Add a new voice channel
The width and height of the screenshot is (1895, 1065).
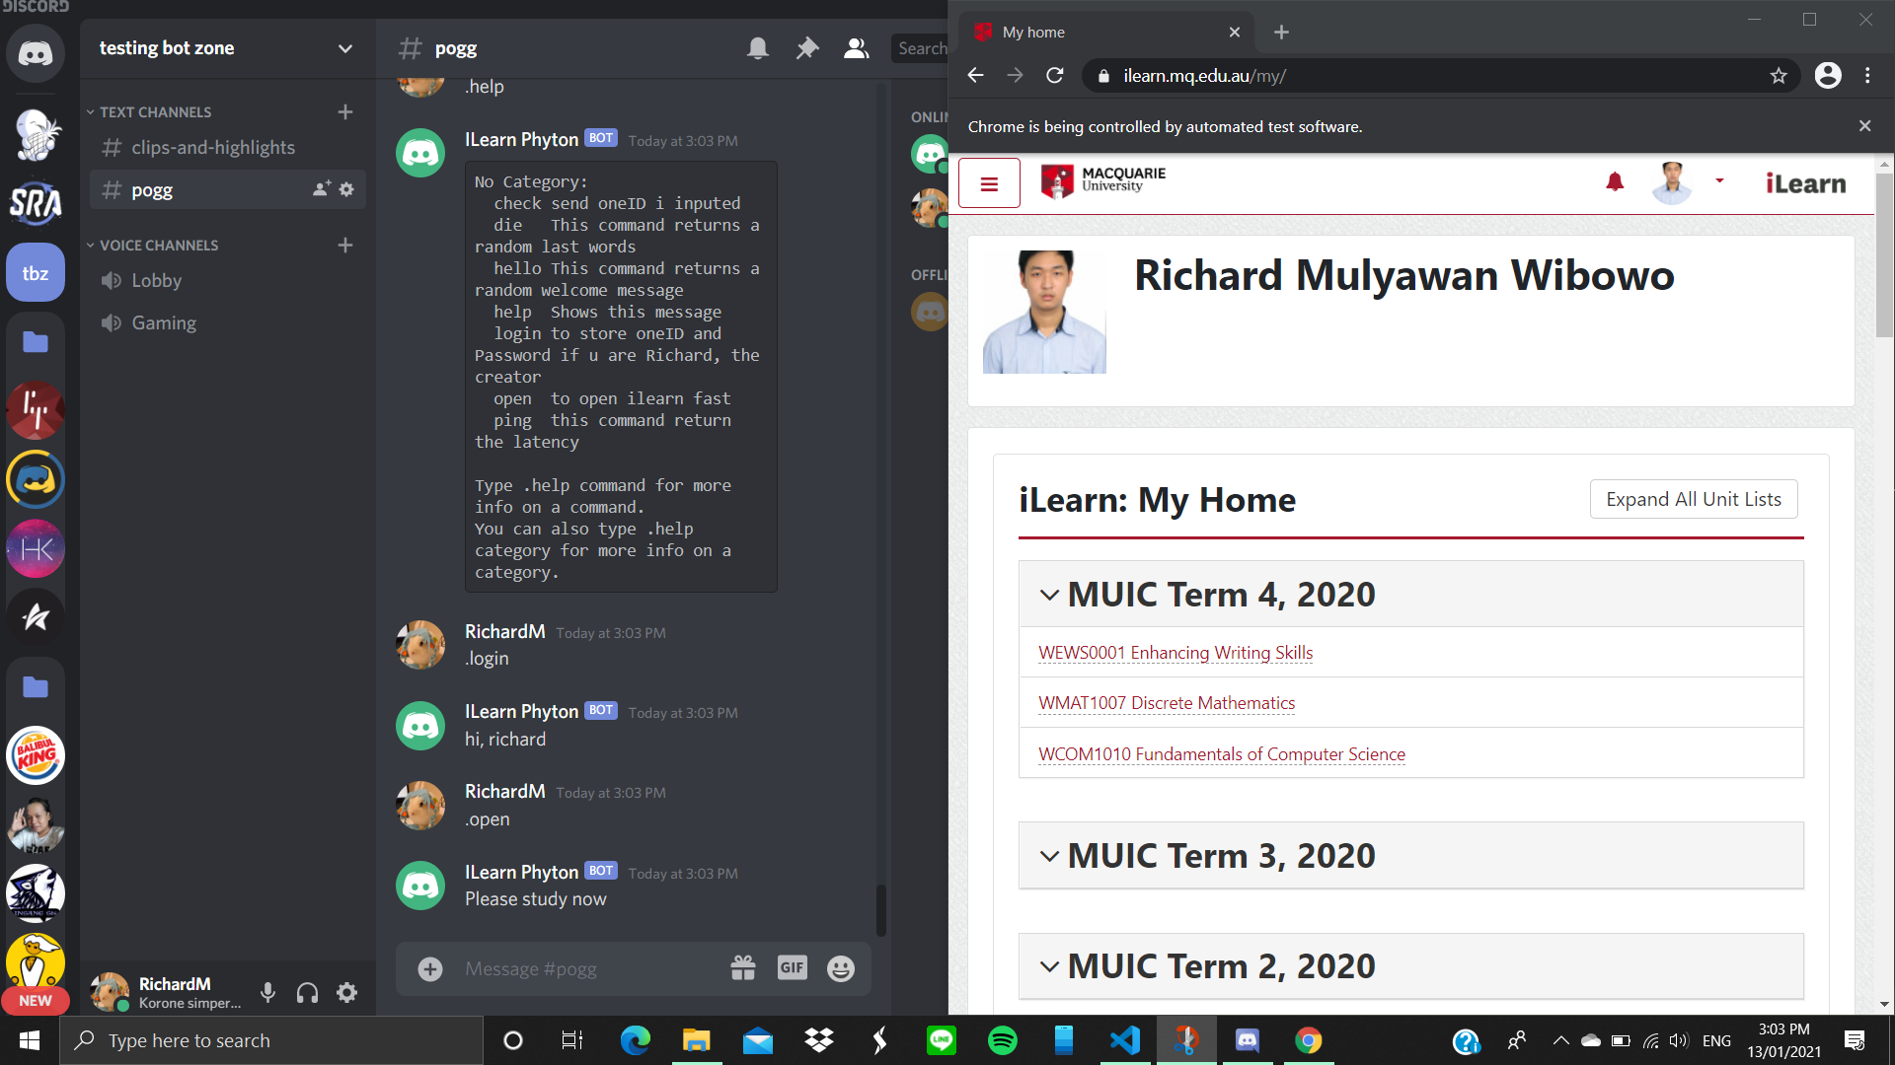(x=345, y=245)
